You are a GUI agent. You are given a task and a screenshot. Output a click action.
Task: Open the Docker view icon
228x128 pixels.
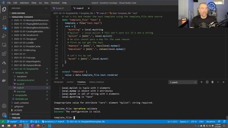pyautogui.click(x=4, y=80)
